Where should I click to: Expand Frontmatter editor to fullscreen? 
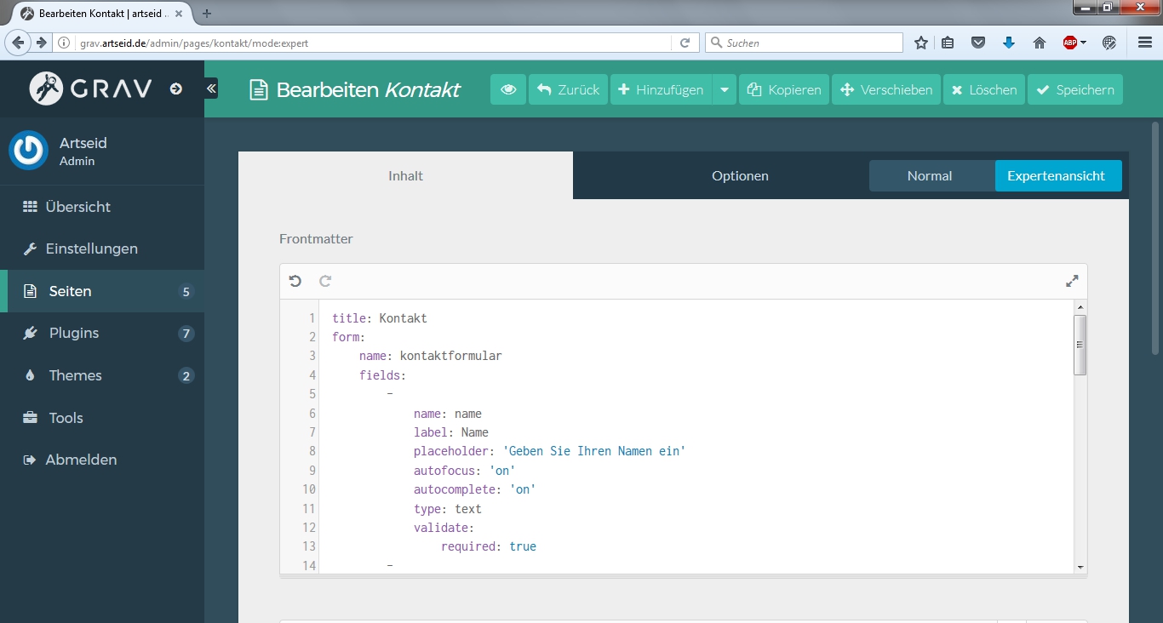tap(1072, 281)
